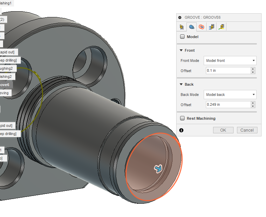266x217 pixels.
Task: Increase the Back Offset value
Action: pos(253,103)
